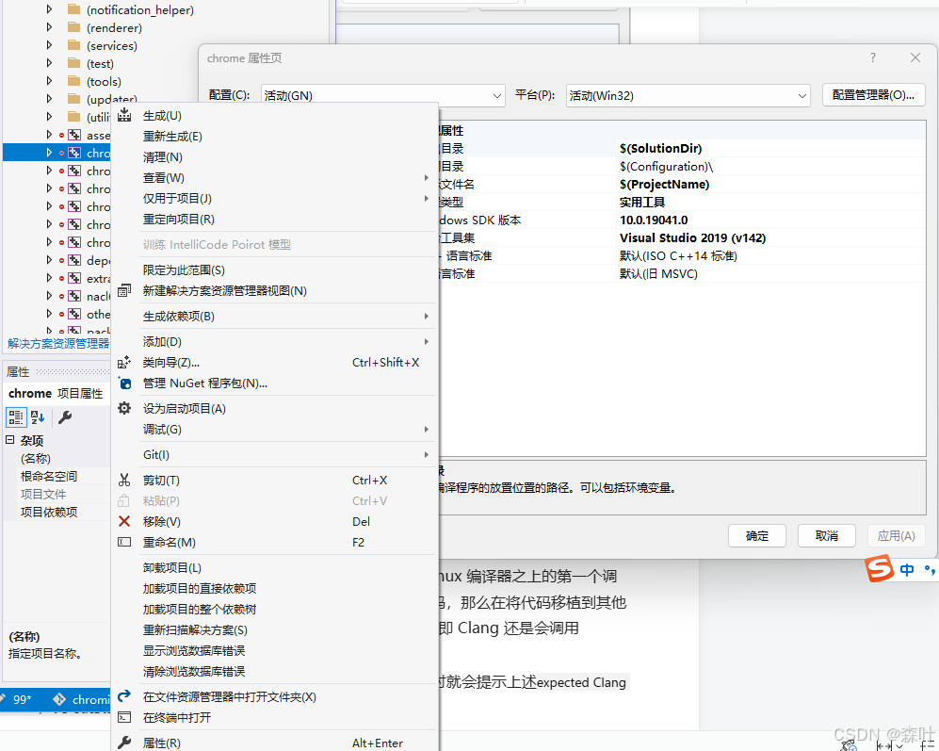
Task: Collapse the 杂项 category in Properties panel
Action: point(10,440)
